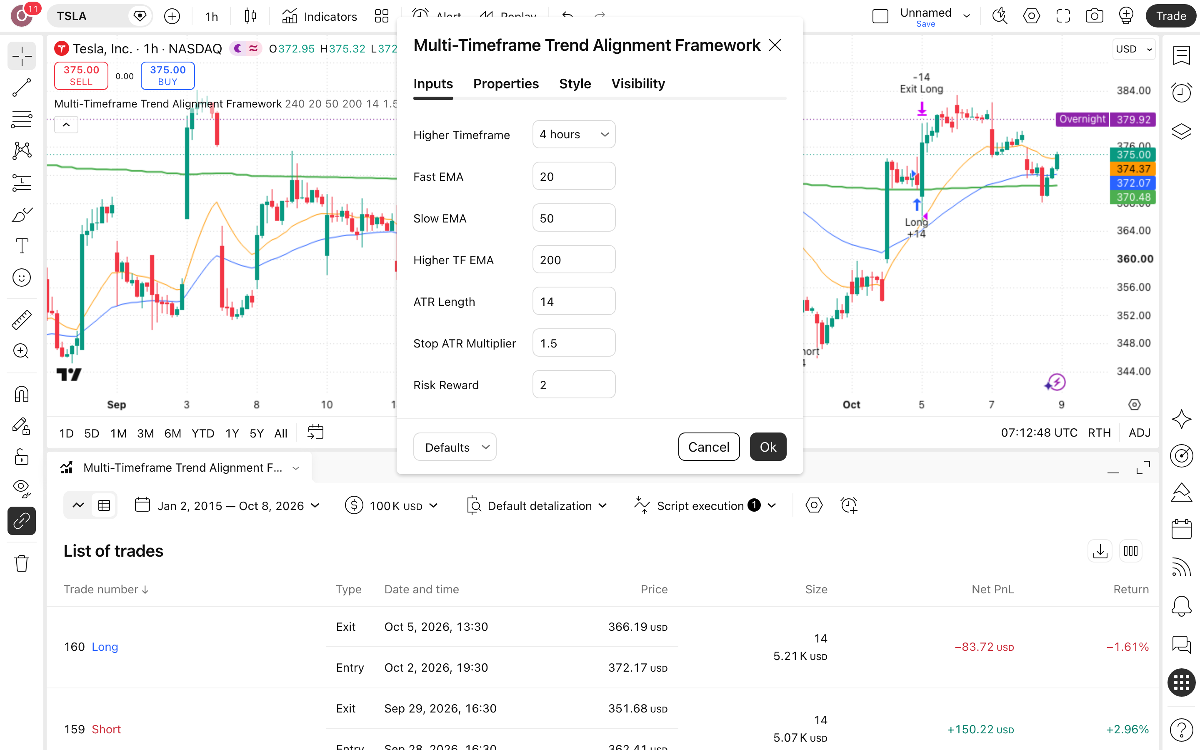Open the USD currency dropdown on price scale

pos(1134,49)
